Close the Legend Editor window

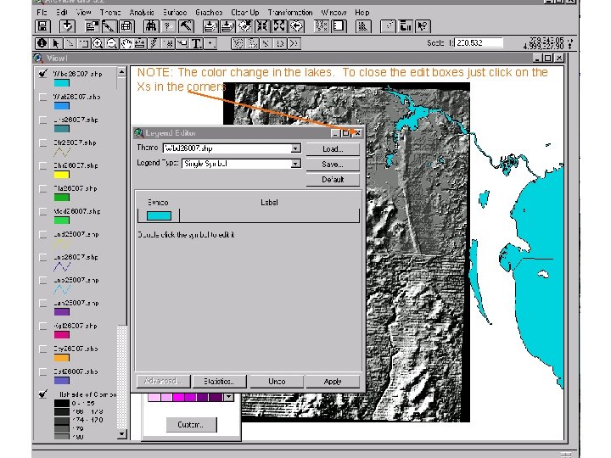pos(358,133)
